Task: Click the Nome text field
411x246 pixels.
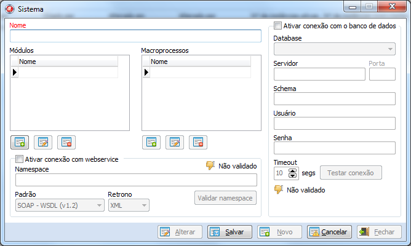Action: coord(135,36)
